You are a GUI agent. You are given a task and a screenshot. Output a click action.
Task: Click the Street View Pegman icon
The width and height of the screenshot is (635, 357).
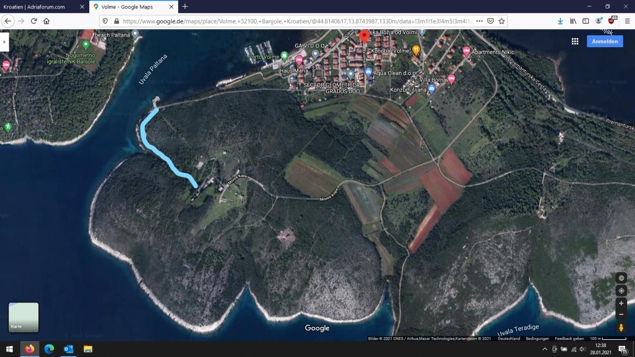[621, 327]
